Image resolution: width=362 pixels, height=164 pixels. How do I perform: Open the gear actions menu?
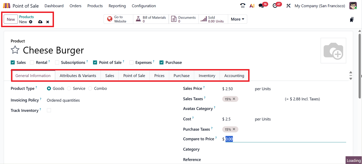(x=31, y=22)
